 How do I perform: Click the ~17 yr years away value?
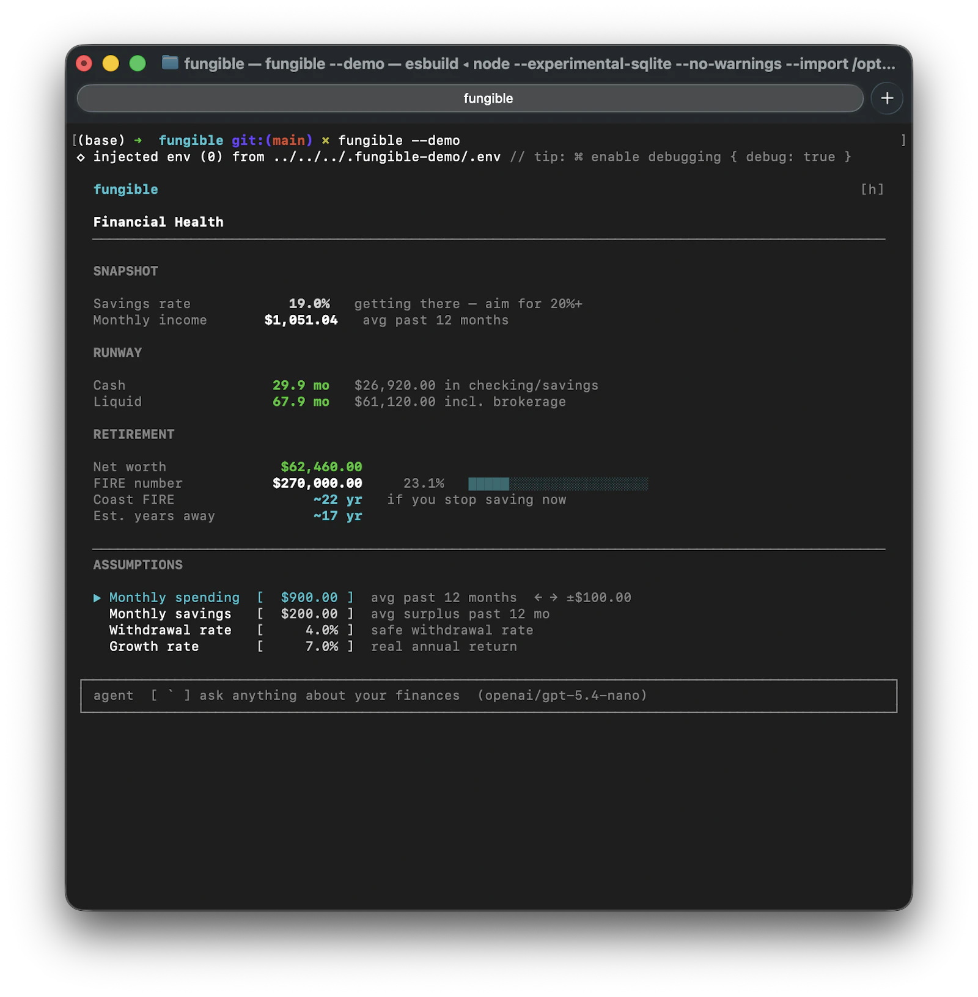337,516
